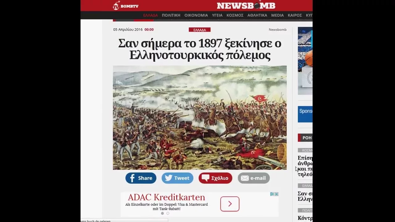Share the article on Facebook
Viewport: 395px width, 222px height.
coord(141,178)
